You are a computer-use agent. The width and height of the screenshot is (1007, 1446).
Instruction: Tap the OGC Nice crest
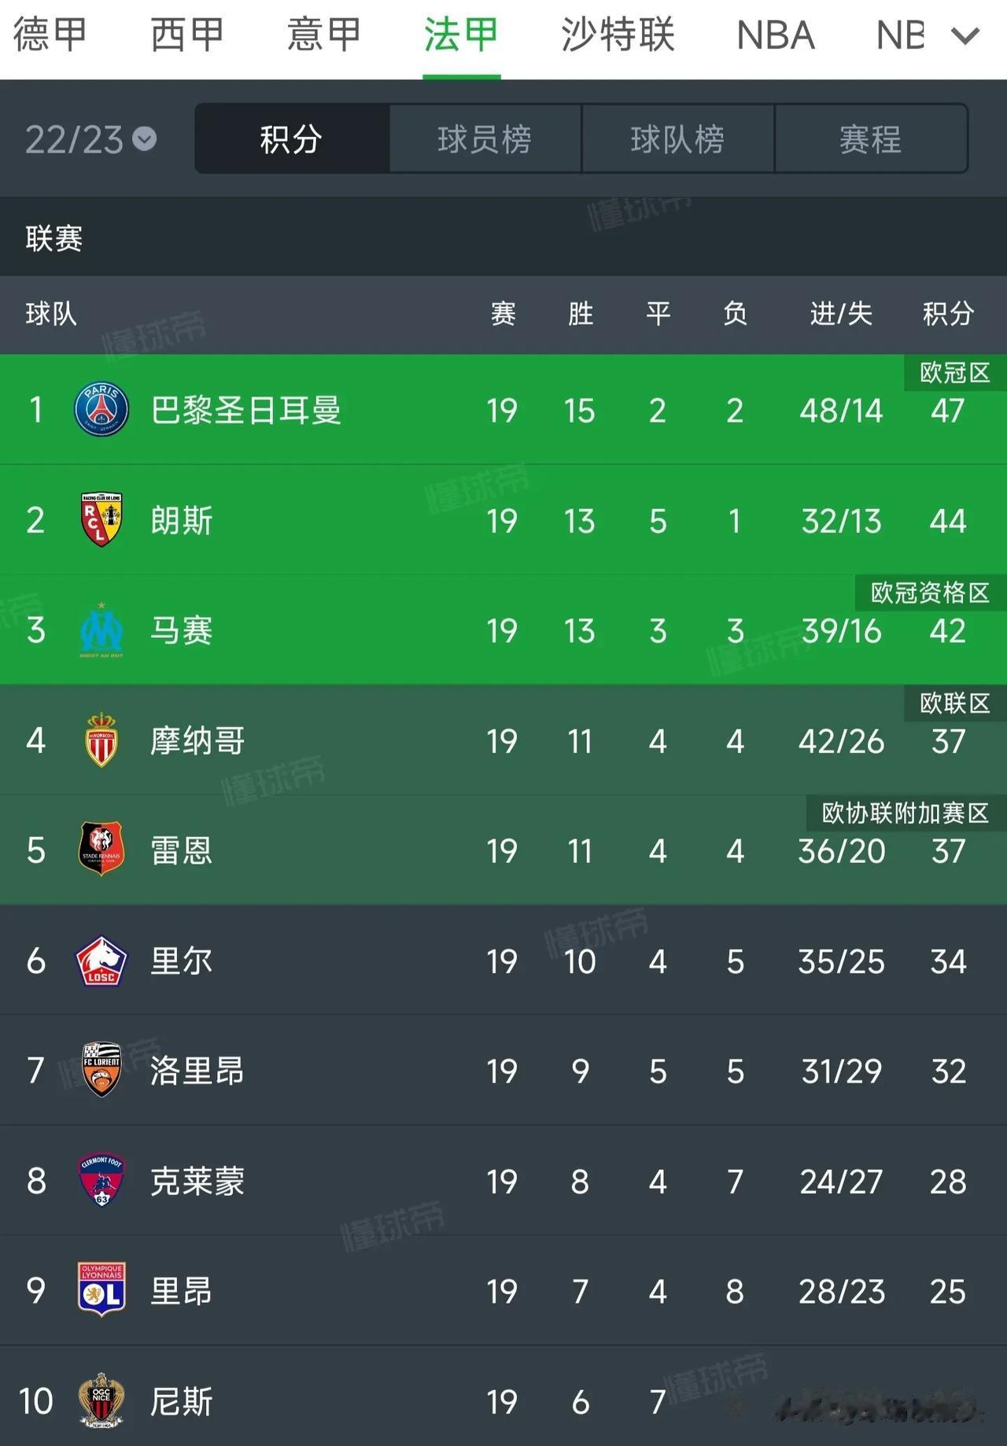[x=101, y=1400]
